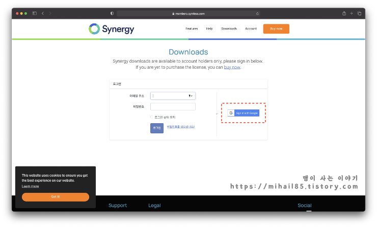Open the Downloads menu item
This screenshot has width=377, height=227.
[229, 29]
